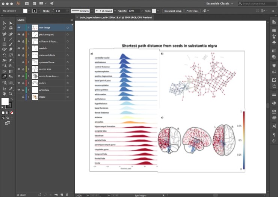Expand the white box layer

pos(29,90)
